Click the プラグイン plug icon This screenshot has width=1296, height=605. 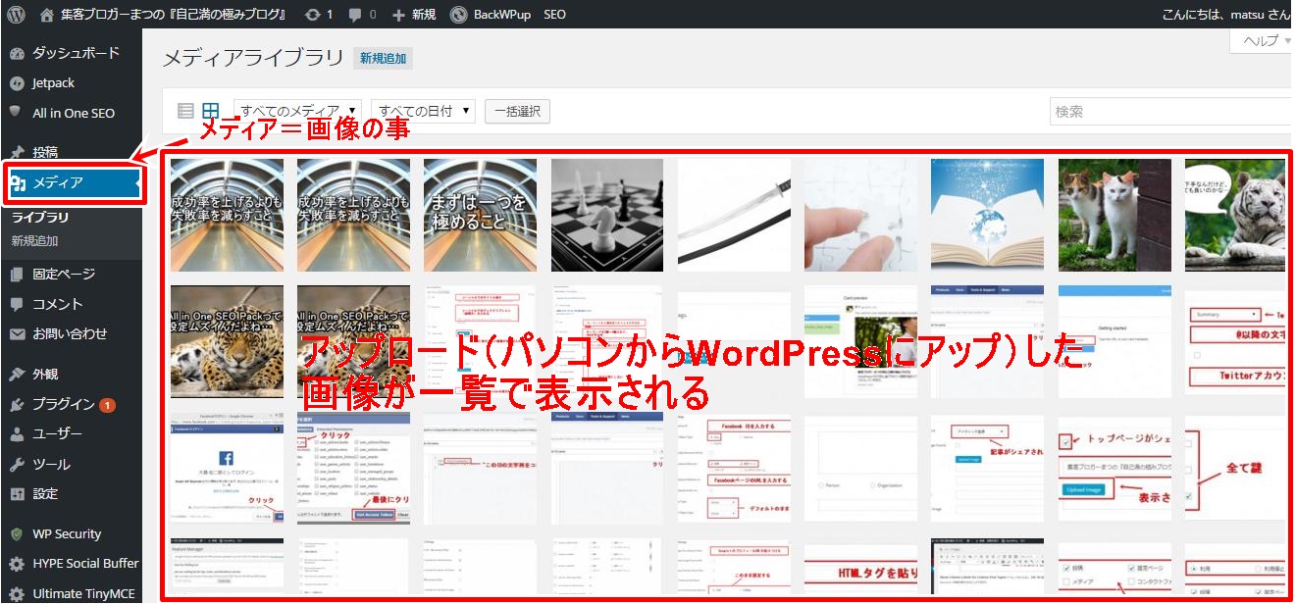point(17,405)
